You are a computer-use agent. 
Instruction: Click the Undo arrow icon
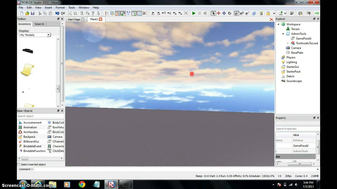click(57, 13)
